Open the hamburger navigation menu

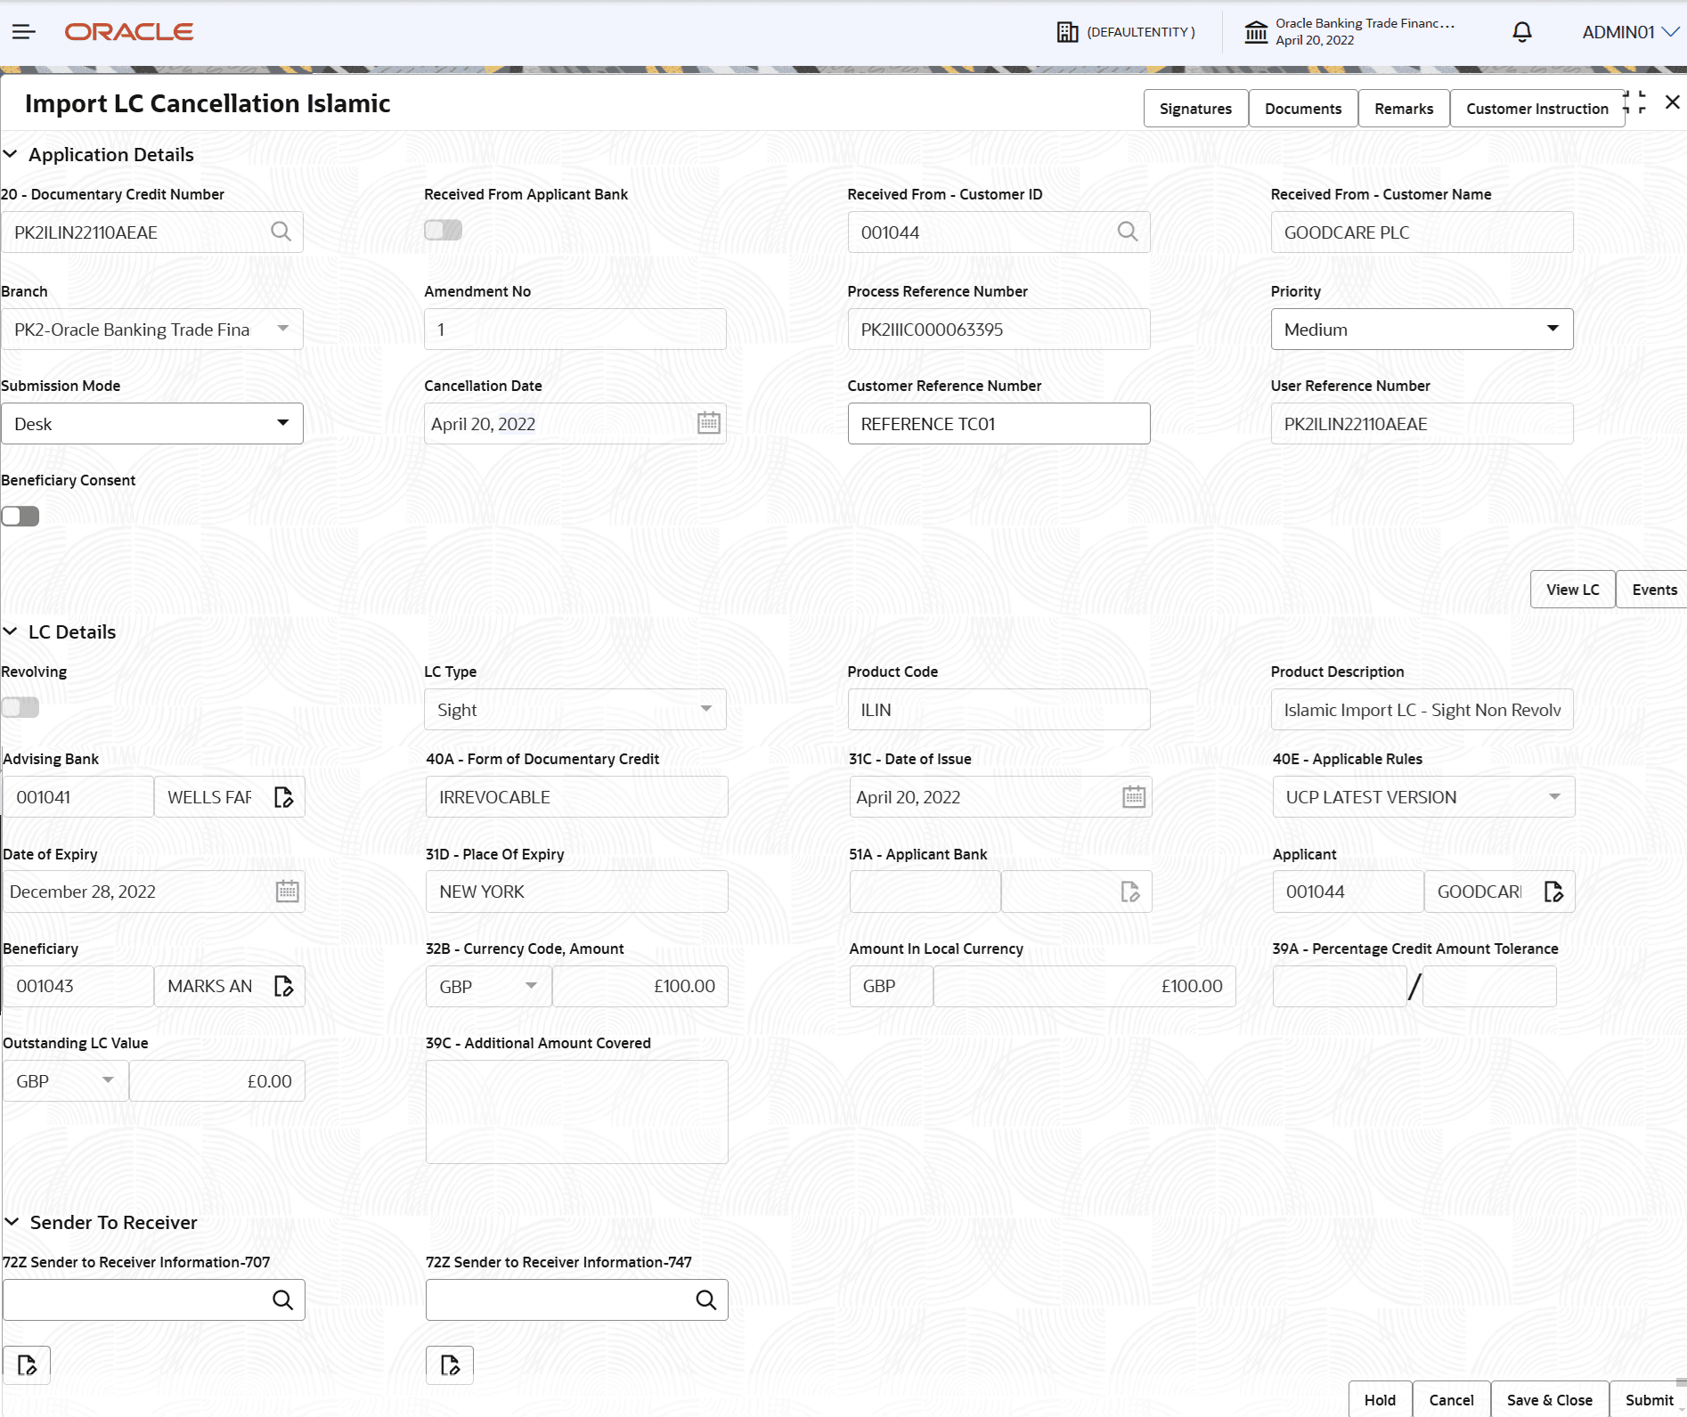pyautogui.click(x=23, y=32)
